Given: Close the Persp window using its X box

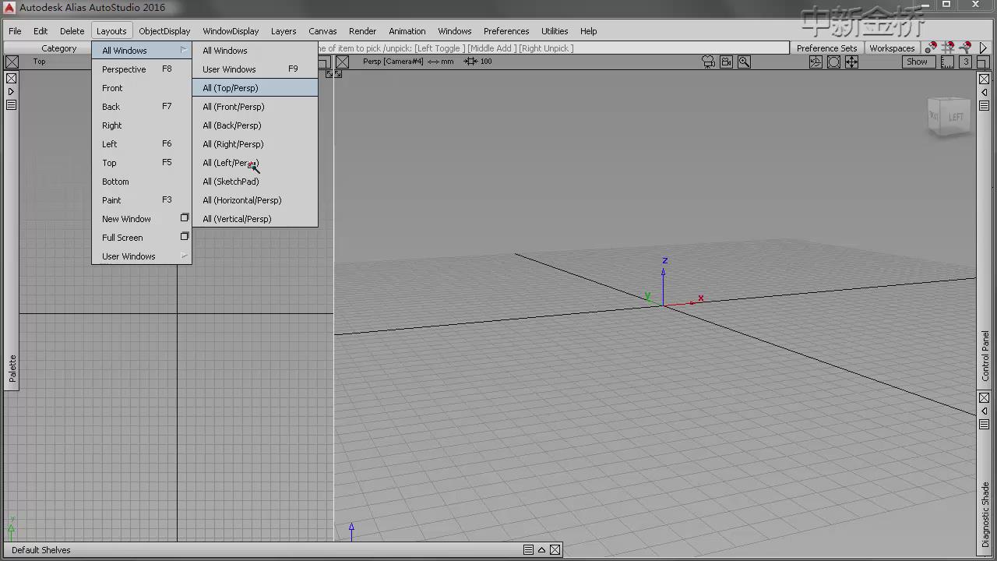Looking at the screenshot, I should pos(342,62).
